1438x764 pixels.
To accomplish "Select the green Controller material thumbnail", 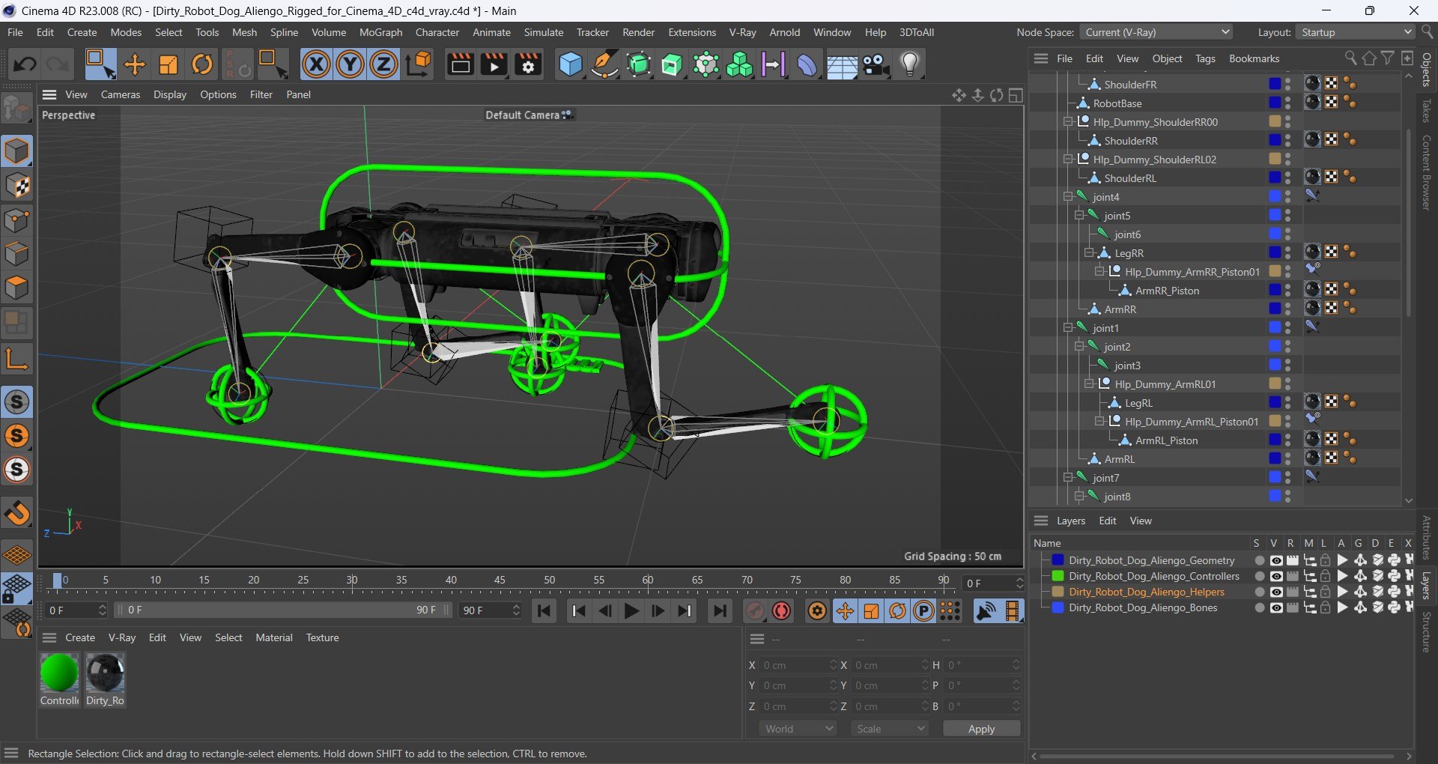I will 59,673.
